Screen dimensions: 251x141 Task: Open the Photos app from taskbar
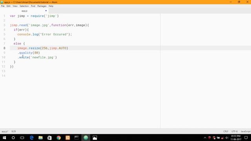pyautogui.click(x=95, y=137)
